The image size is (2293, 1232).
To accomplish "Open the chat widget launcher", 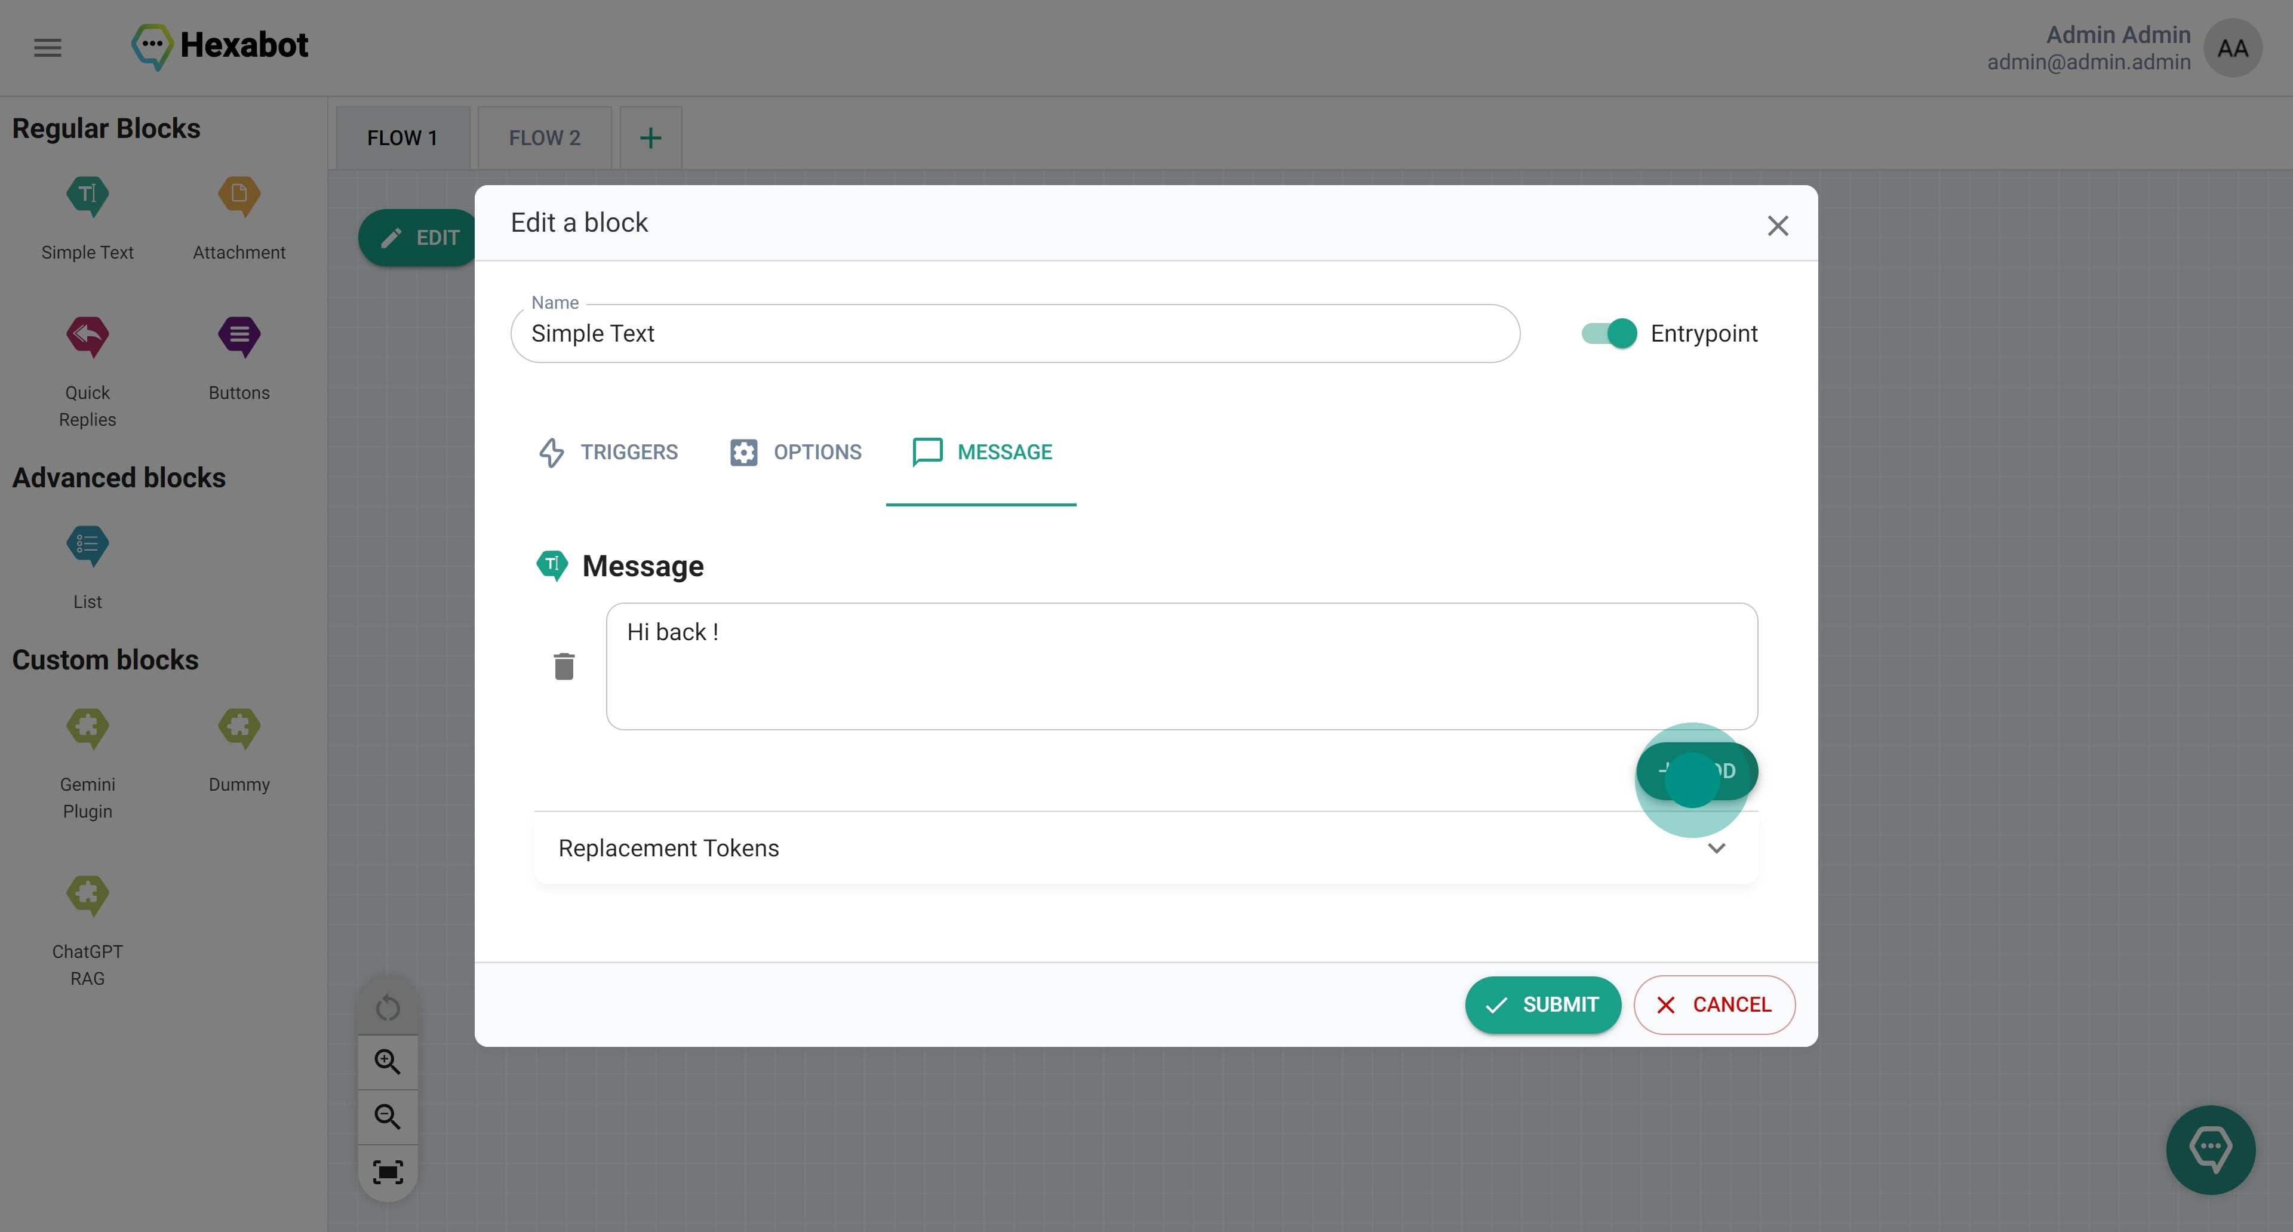I will pos(2210,1149).
